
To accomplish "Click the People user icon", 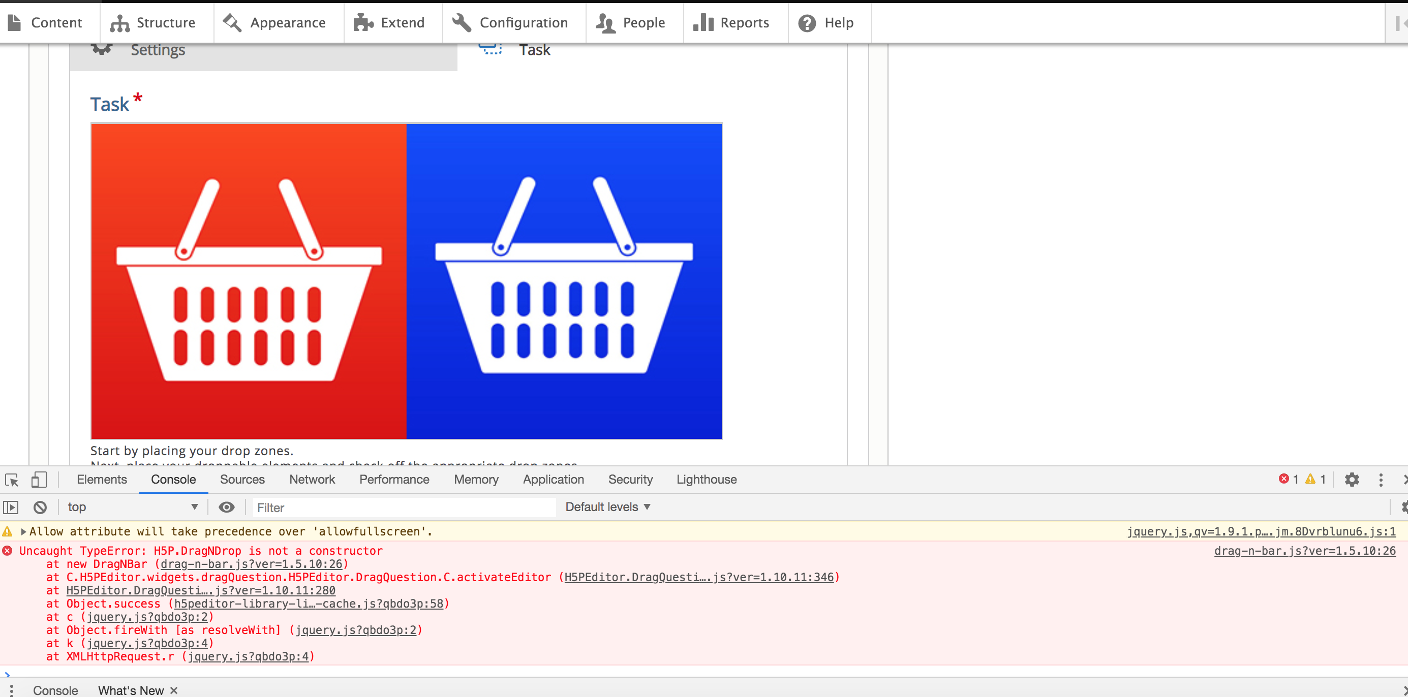I will (x=605, y=22).
